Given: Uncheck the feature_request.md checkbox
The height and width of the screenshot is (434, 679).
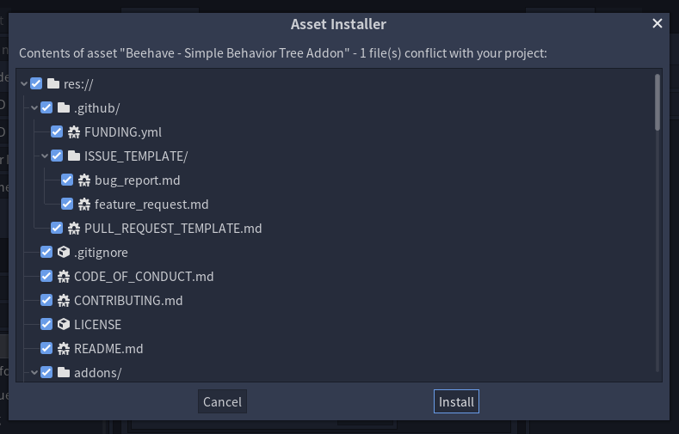Looking at the screenshot, I should point(66,204).
